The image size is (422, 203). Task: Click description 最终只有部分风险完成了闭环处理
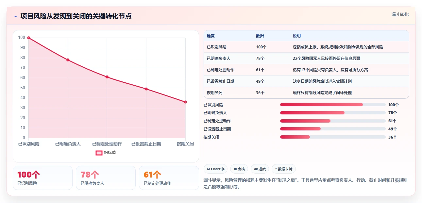[322, 93]
